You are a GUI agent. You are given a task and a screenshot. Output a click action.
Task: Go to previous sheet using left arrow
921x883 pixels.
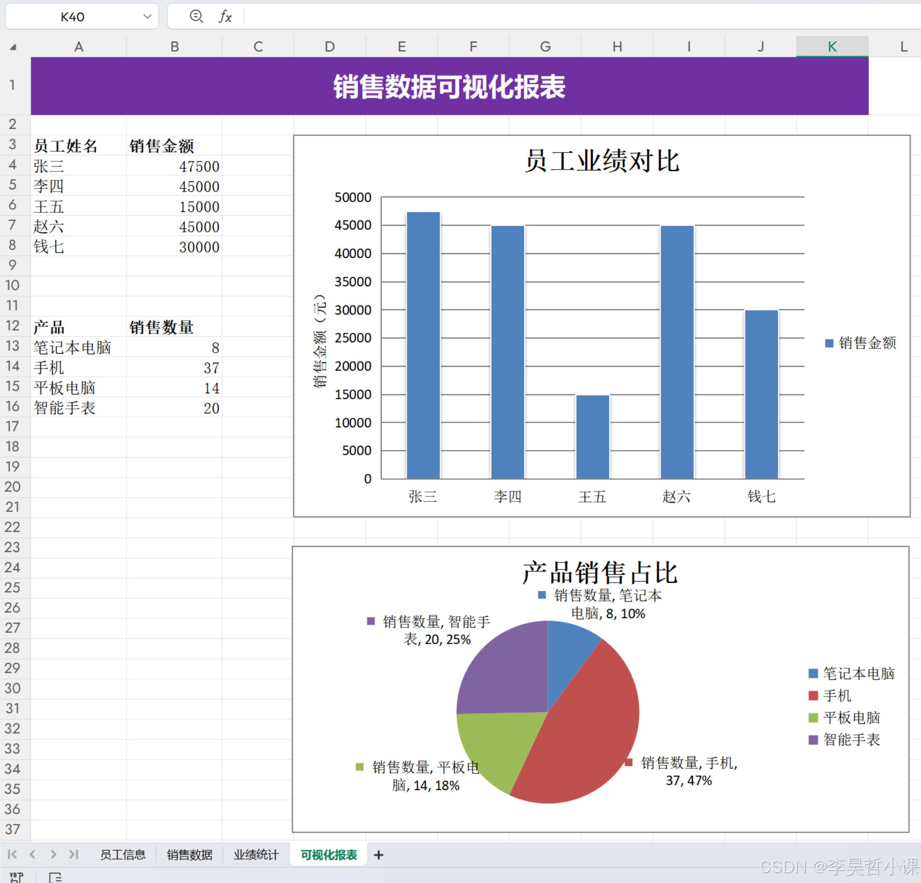[x=33, y=854]
